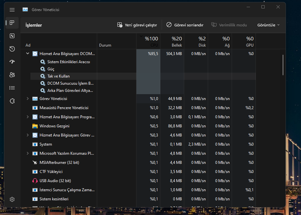Expand the Microsoft Yazılım Koruması process
Viewport: 301px width, 215px height.
tap(27, 153)
